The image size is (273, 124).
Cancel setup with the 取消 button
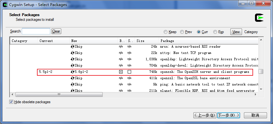(x=255, y=115)
